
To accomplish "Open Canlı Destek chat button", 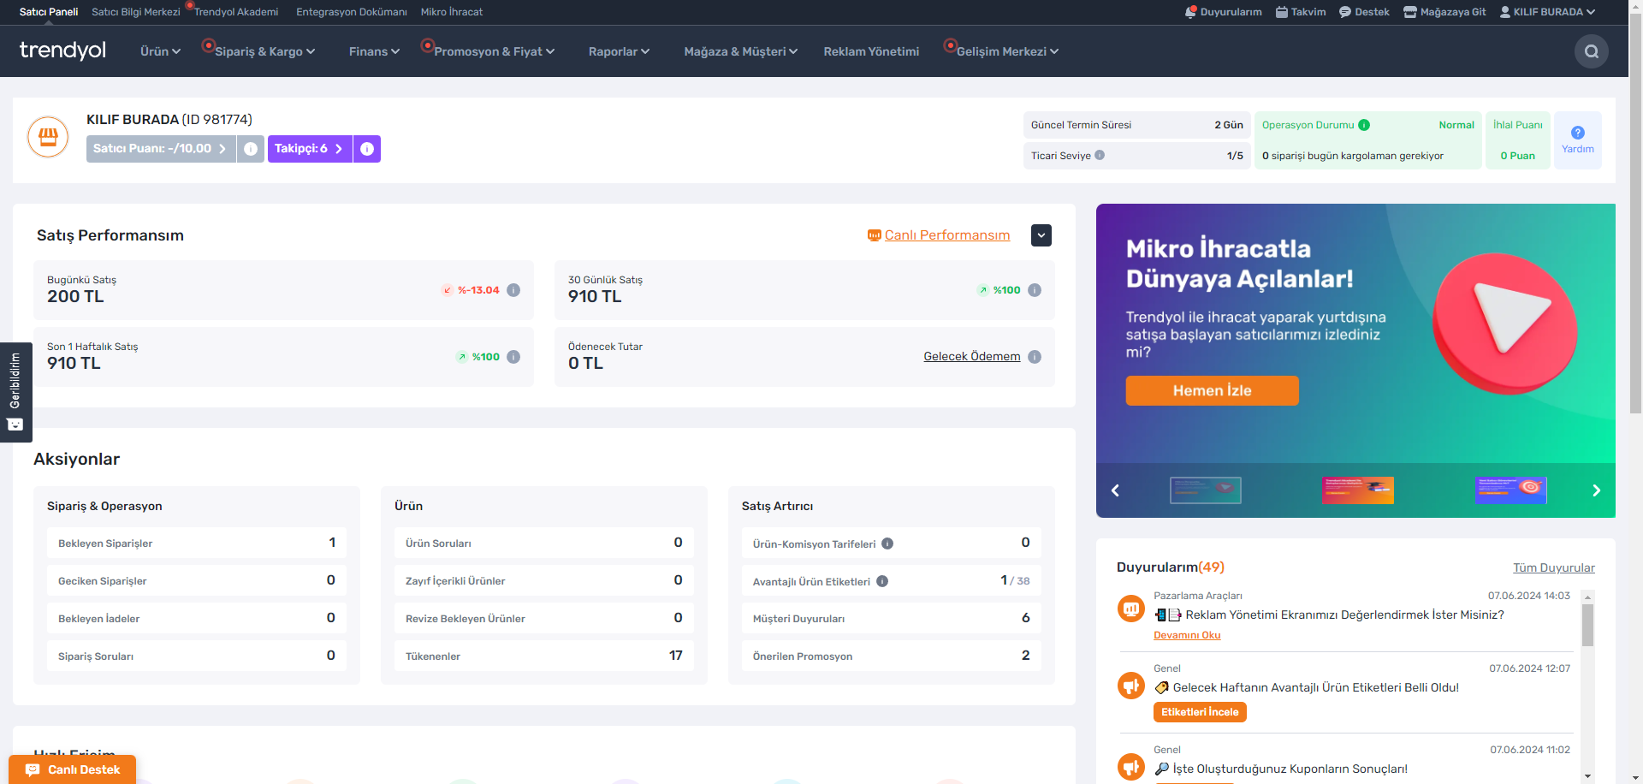I will 73,769.
